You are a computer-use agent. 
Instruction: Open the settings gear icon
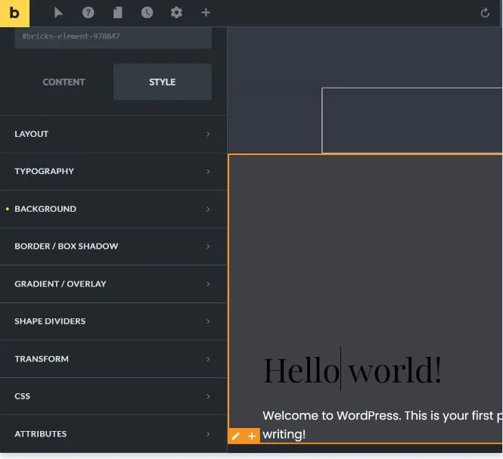coord(176,13)
